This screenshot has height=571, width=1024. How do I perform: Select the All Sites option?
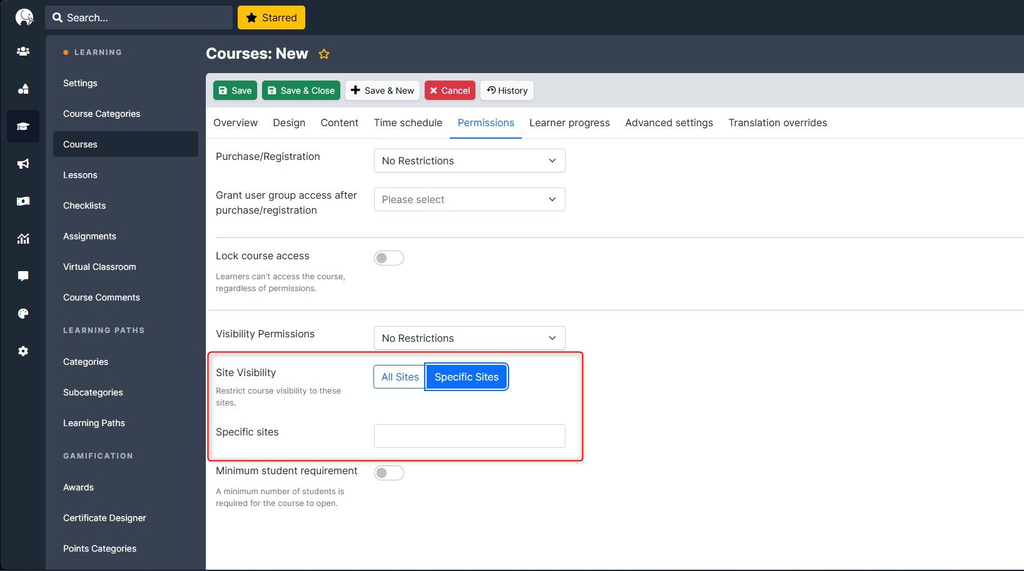tap(400, 377)
